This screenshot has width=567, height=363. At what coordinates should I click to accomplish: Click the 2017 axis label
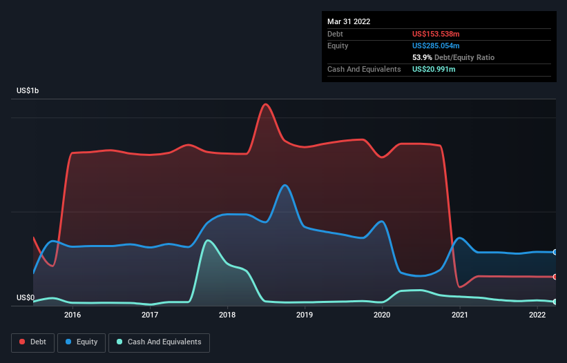click(150, 315)
